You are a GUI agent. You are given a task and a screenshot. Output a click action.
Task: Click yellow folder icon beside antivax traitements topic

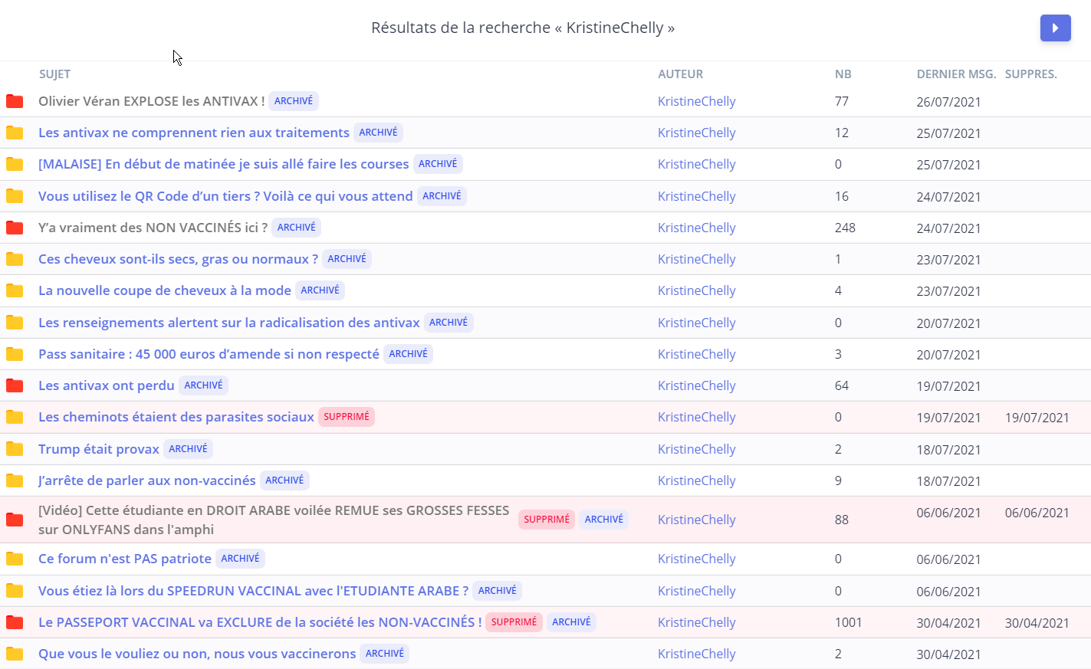15,133
